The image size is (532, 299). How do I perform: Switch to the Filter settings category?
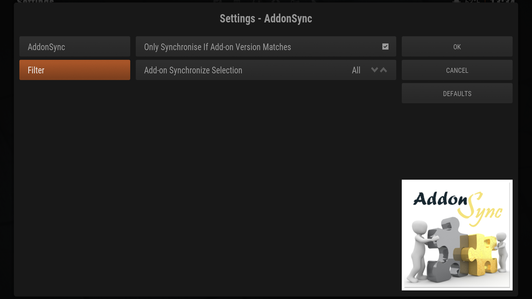pos(75,70)
